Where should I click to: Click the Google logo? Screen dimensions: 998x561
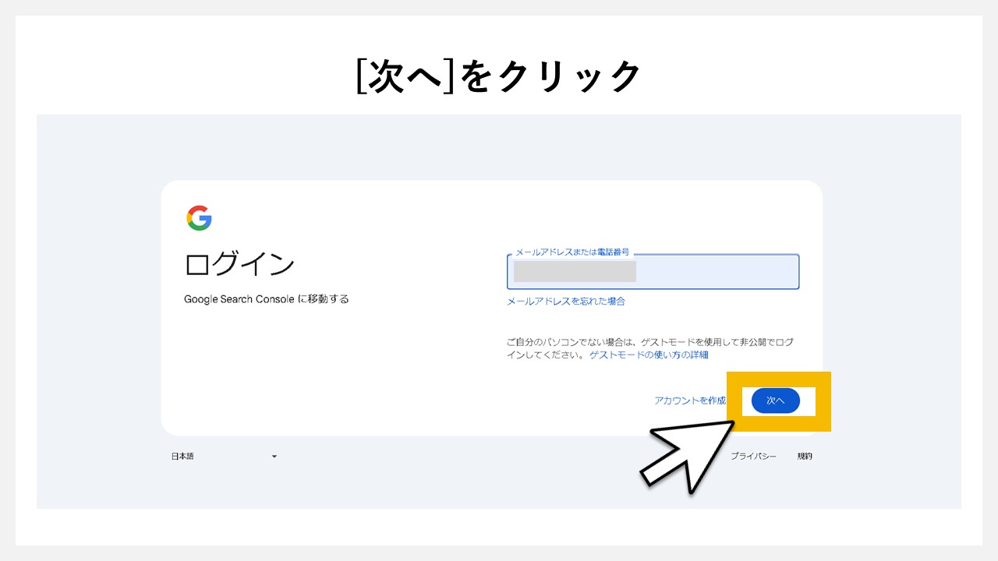click(199, 218)
